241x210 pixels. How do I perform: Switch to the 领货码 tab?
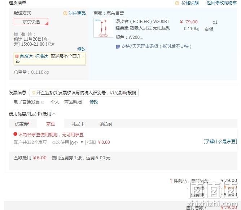point(106,124)
